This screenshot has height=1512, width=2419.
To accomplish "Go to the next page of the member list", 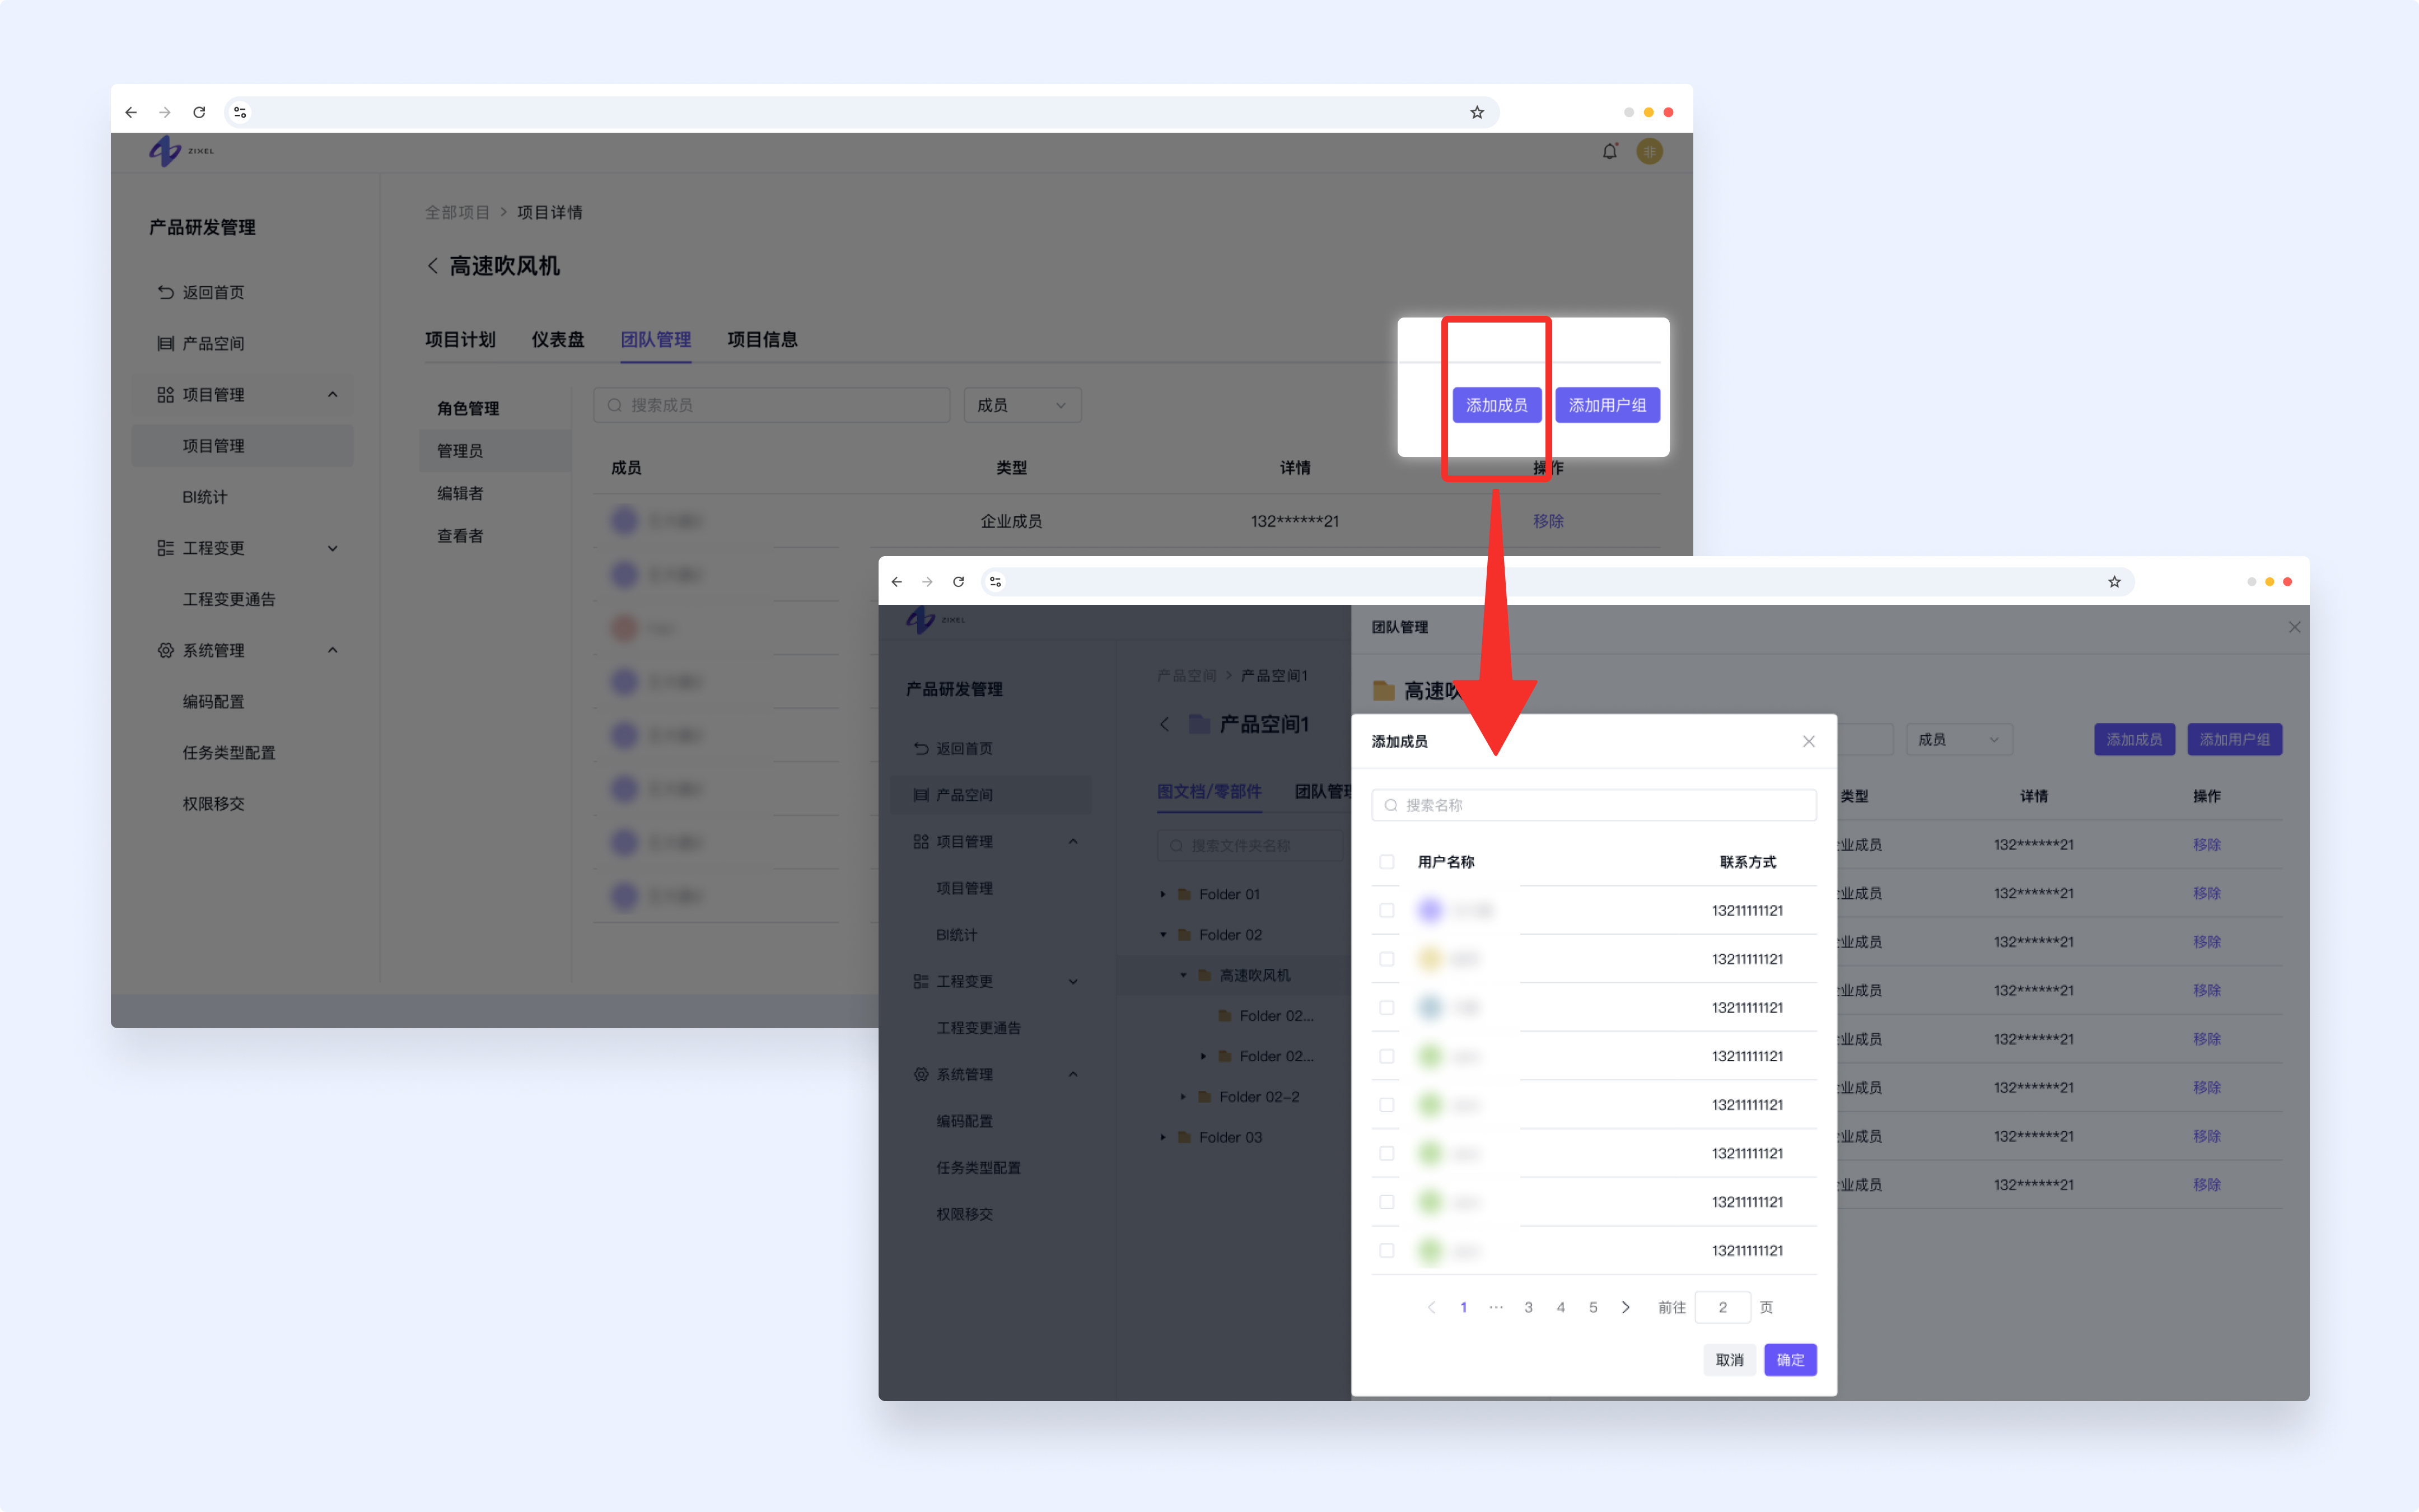I will pos(1626,1307).
